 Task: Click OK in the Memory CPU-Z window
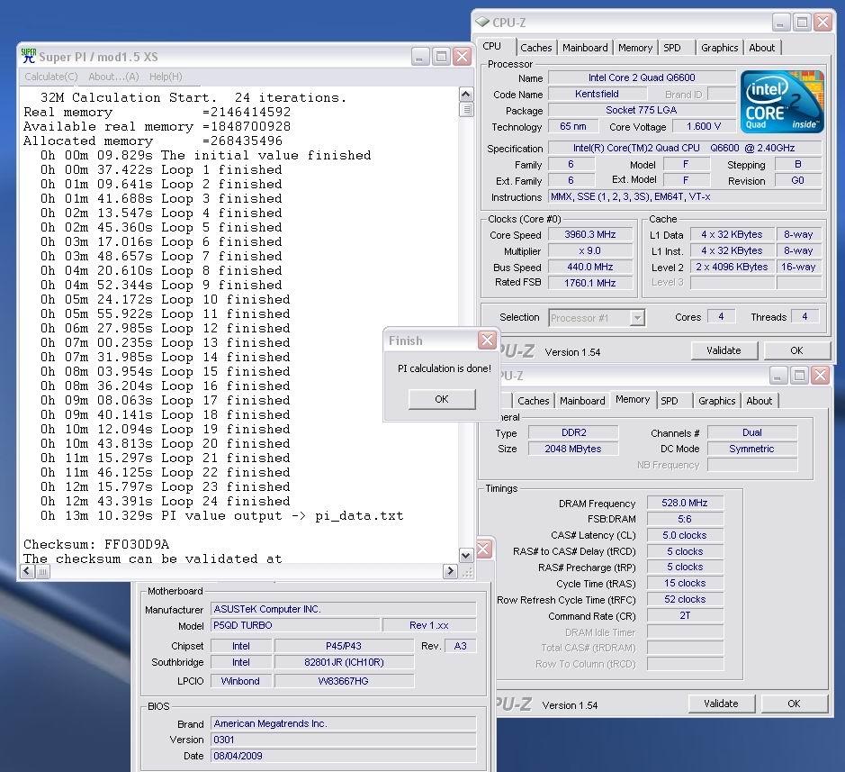tap(794, 704)
